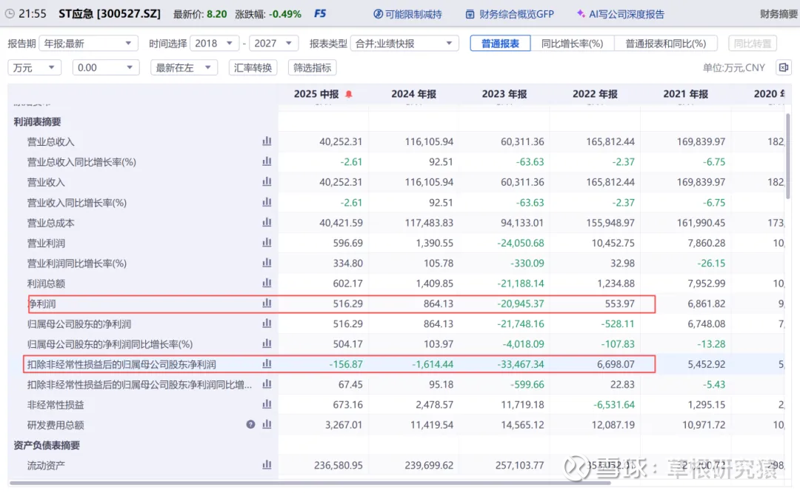Switch to 普通报表 view mode
Image resolution: width=800 pixels, height=493 pixels.
(x=500, y=44)
